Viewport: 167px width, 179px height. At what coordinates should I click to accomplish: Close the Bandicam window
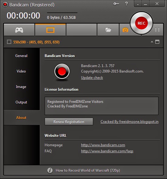point(157,4)
